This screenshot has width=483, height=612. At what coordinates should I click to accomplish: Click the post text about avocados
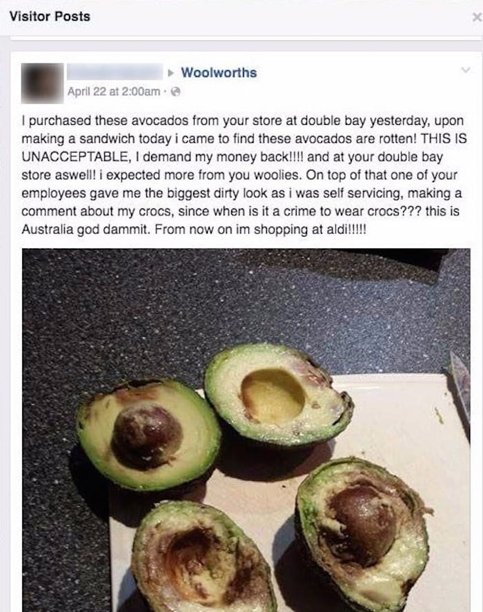click(x=244, y=175)
